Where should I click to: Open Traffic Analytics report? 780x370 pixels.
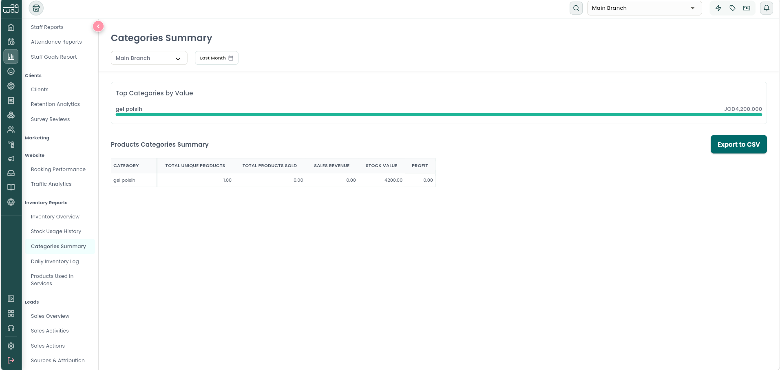(x=51, y=184)
